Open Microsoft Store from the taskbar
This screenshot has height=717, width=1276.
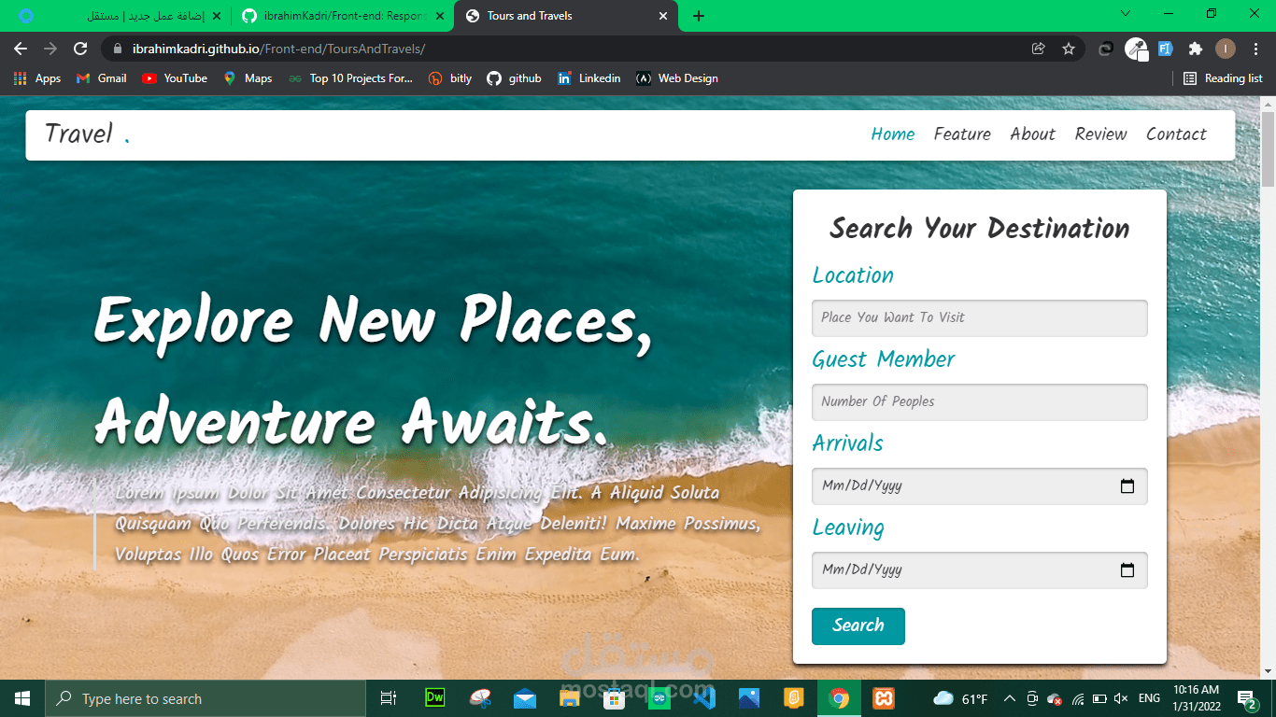(614, 698)
